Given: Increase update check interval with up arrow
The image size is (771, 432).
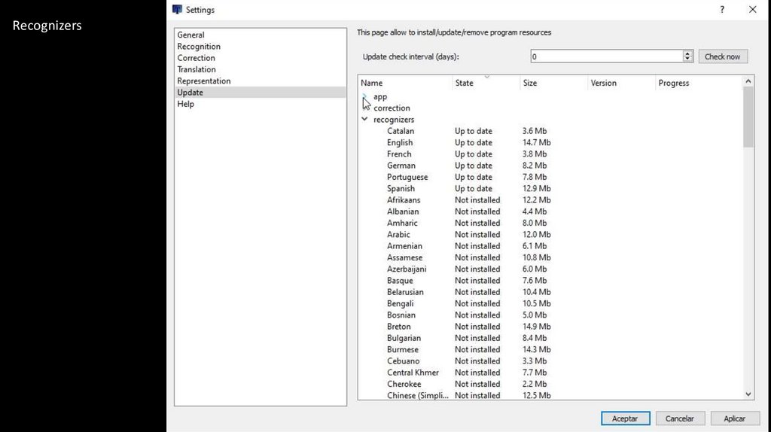Looking at the screenshot, I should tap(687, 53).
